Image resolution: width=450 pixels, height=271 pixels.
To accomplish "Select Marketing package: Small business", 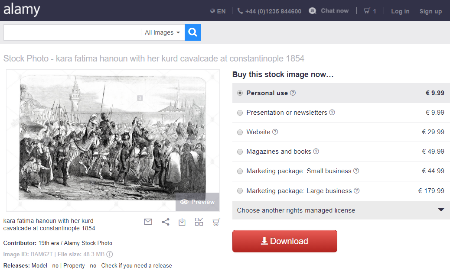I will (240, 171).
